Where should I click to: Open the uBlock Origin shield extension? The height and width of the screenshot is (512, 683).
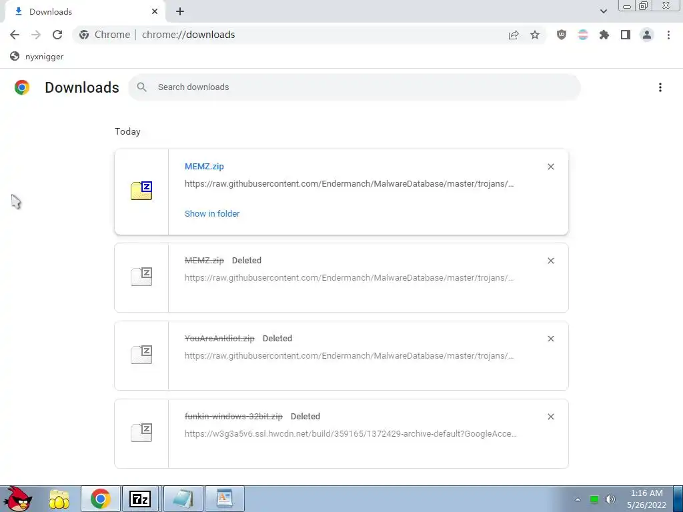(562, 35)
